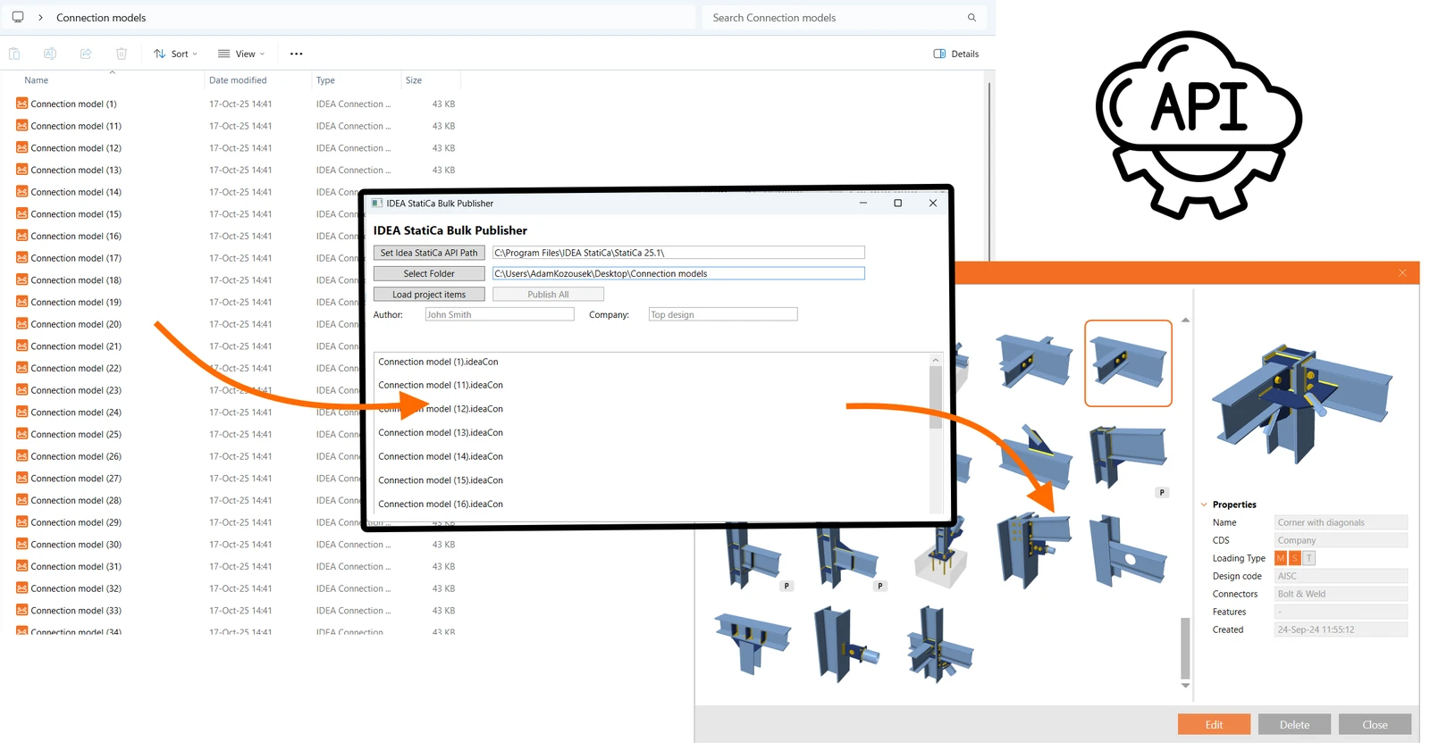Click the orange Edit button

[x=1214, y=724]
